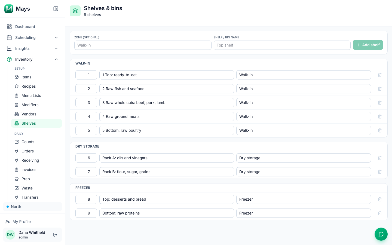
Task: Trash the 'Top: desserts and bread' shelf
Action: point(380,199)
